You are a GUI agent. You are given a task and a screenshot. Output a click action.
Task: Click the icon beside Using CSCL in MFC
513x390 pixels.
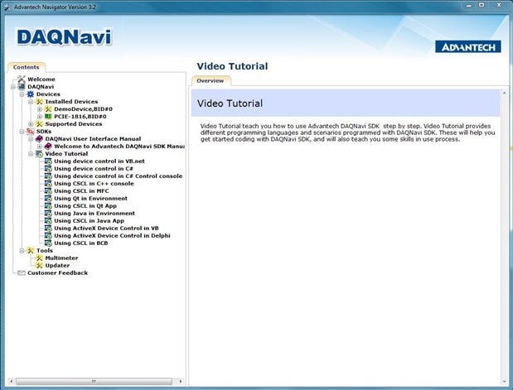(48, 191)
